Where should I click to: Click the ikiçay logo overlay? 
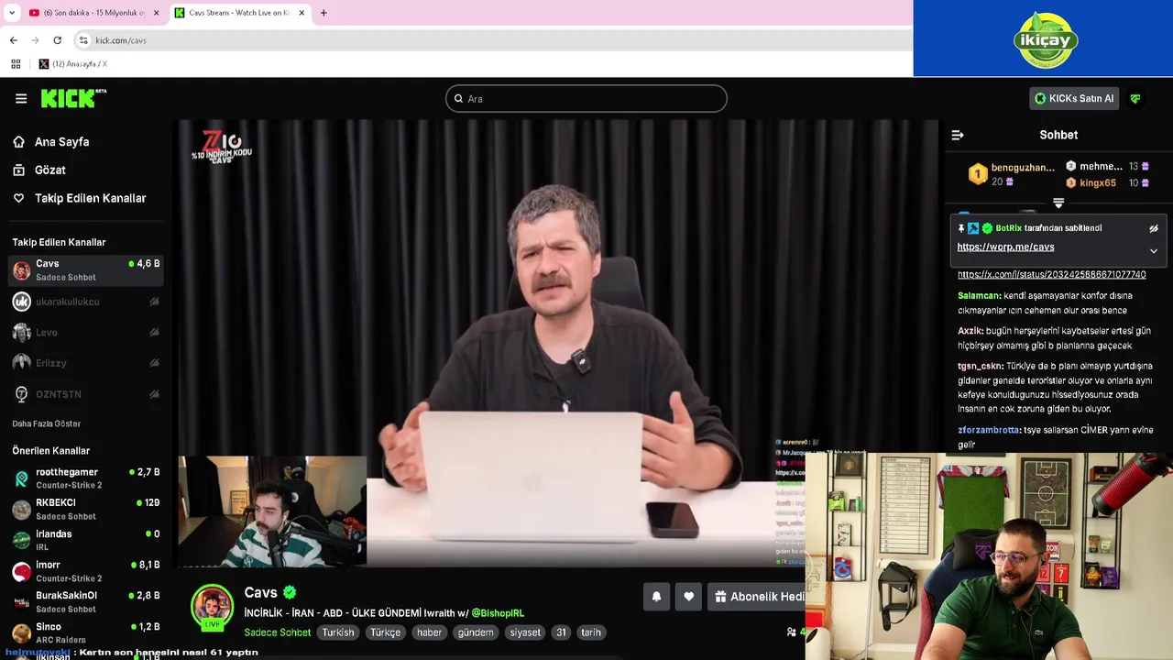(x=1046, y=39)
